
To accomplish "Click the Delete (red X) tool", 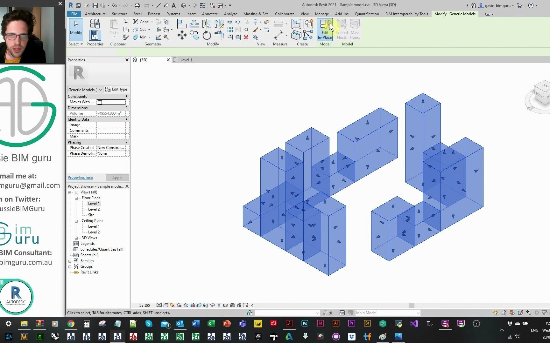I will click(246, 37).
